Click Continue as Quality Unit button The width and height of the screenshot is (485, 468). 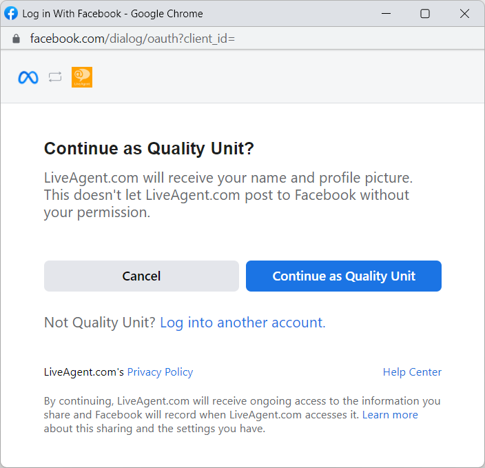point(343,276)
